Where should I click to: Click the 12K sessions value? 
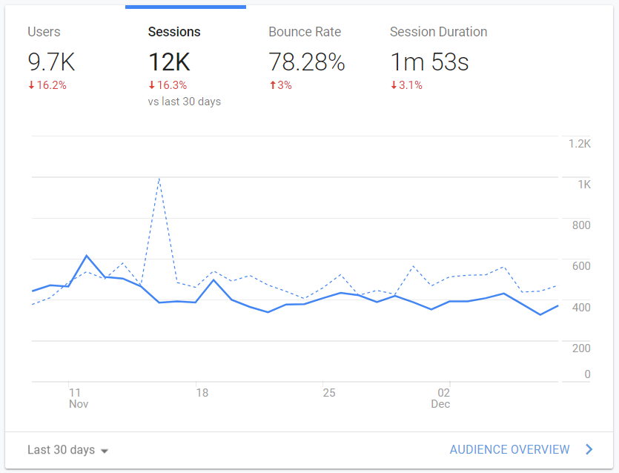click(169, 62)
